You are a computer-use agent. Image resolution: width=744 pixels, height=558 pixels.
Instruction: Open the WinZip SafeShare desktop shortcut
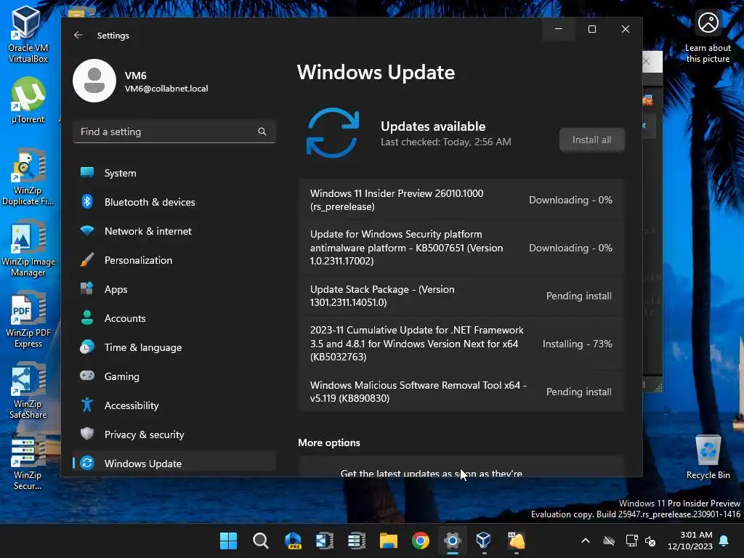point(28,391)
